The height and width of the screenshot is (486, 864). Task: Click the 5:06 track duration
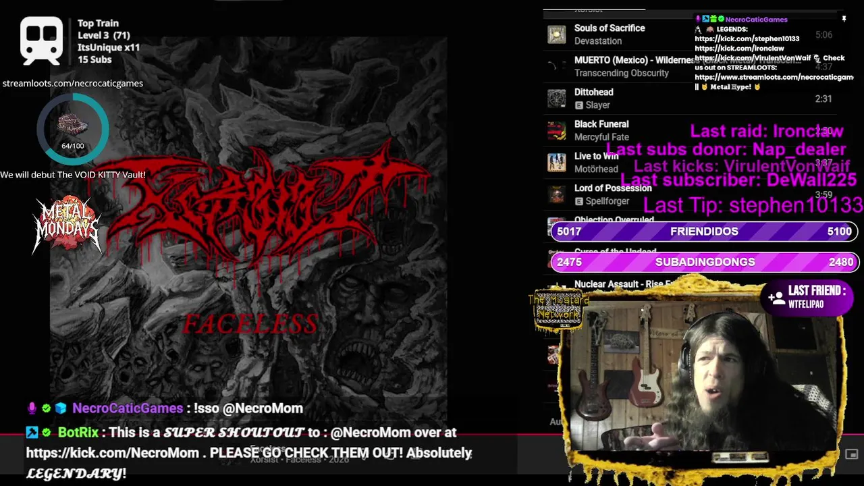(x=823, y=34)
